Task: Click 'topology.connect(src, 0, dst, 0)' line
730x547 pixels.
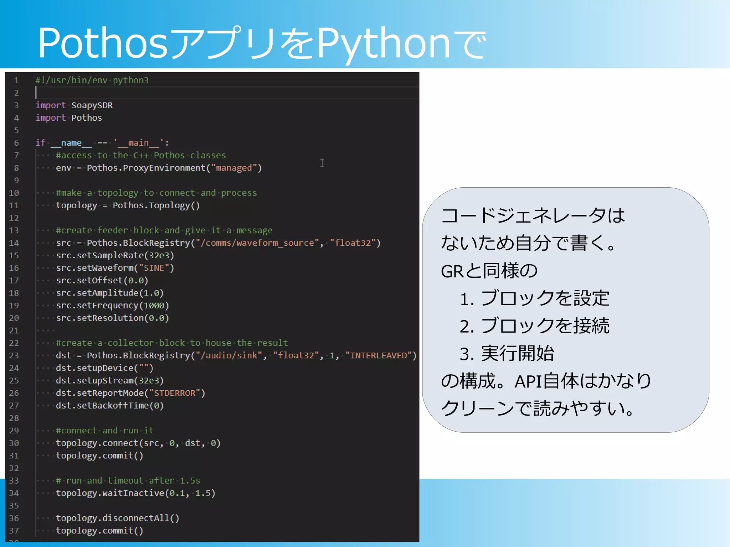Action: [138, 443]
